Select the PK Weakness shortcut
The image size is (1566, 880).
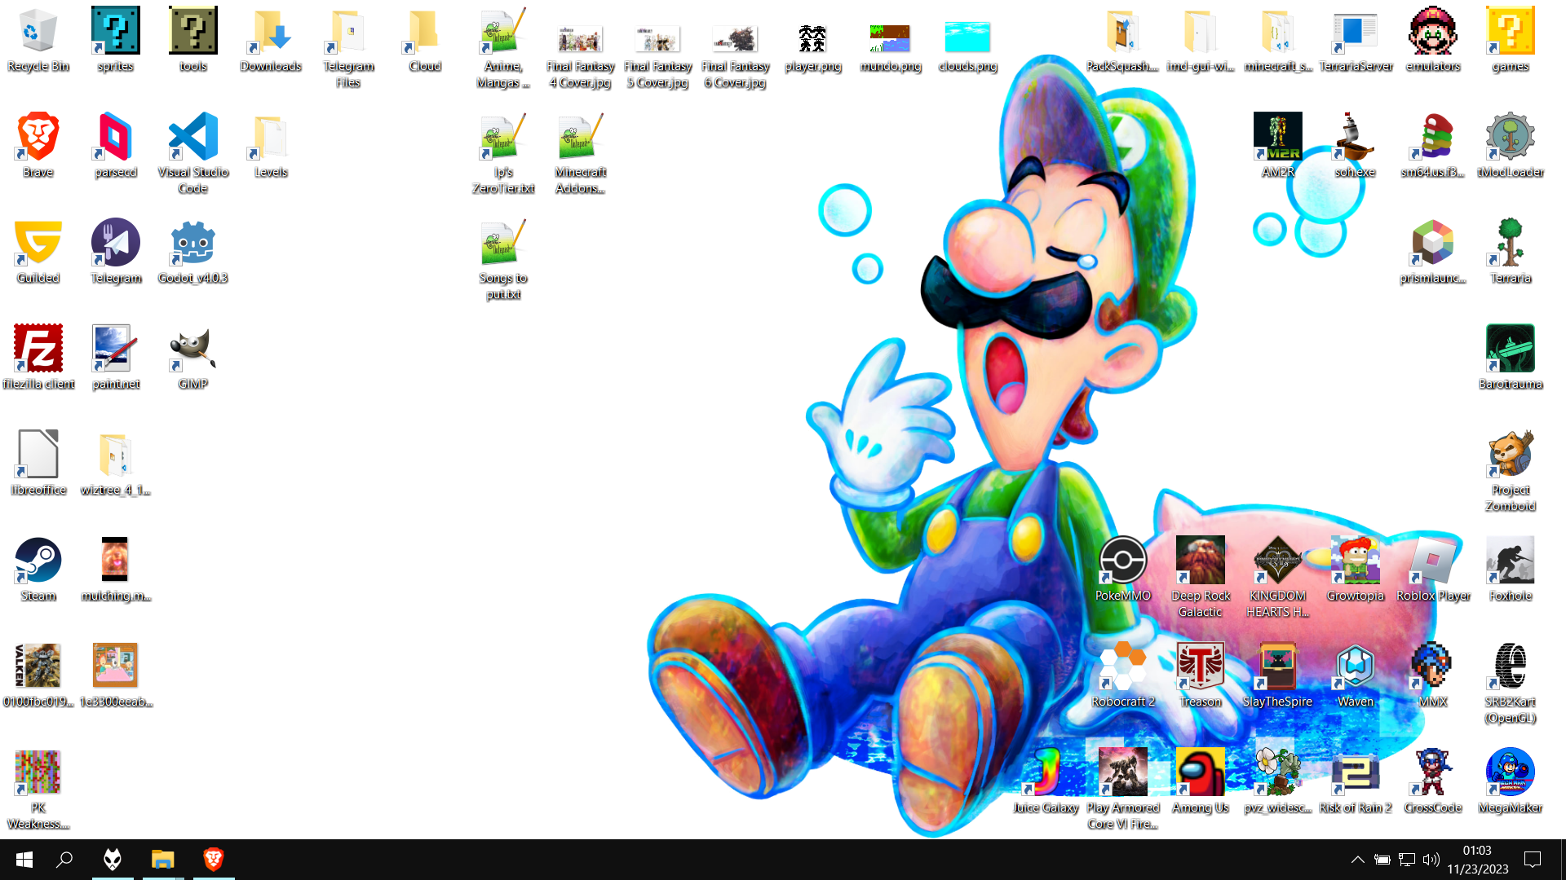tap(38, 789)
